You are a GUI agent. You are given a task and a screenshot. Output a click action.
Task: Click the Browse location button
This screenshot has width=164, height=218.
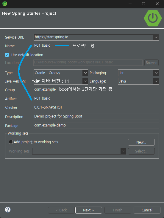[151, 62]
